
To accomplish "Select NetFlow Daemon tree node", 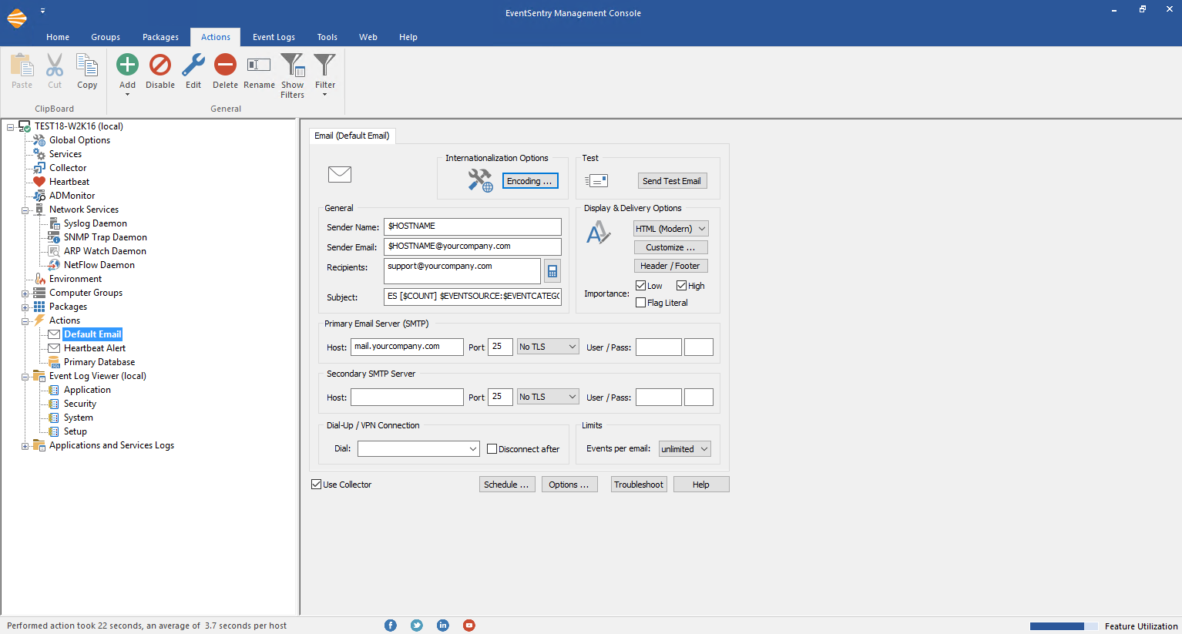I will point(99,265).
